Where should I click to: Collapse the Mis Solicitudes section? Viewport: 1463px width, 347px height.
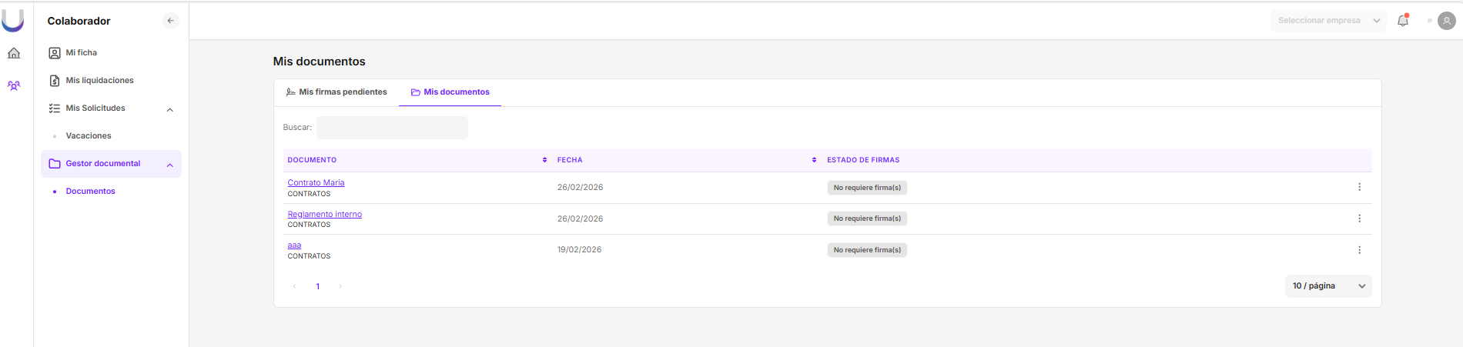170,109
